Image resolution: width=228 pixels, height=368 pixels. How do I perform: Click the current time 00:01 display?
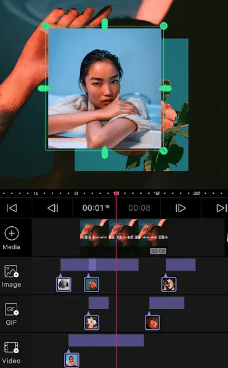click(x=96, y=208)
